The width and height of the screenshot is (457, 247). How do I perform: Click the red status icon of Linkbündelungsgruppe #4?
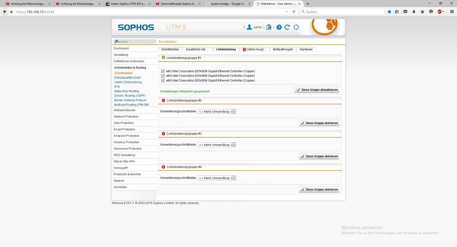coord(163,167)
